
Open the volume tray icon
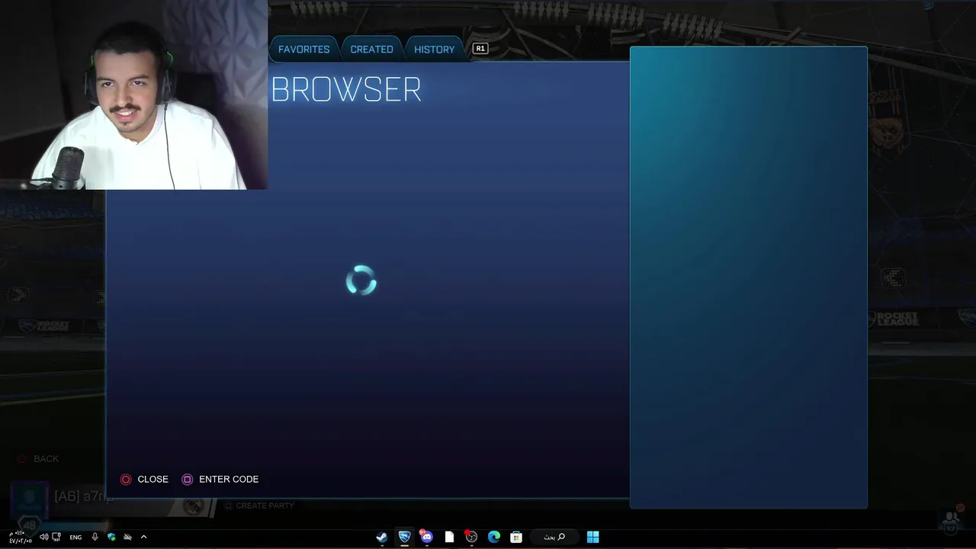(x=43, y=537)
